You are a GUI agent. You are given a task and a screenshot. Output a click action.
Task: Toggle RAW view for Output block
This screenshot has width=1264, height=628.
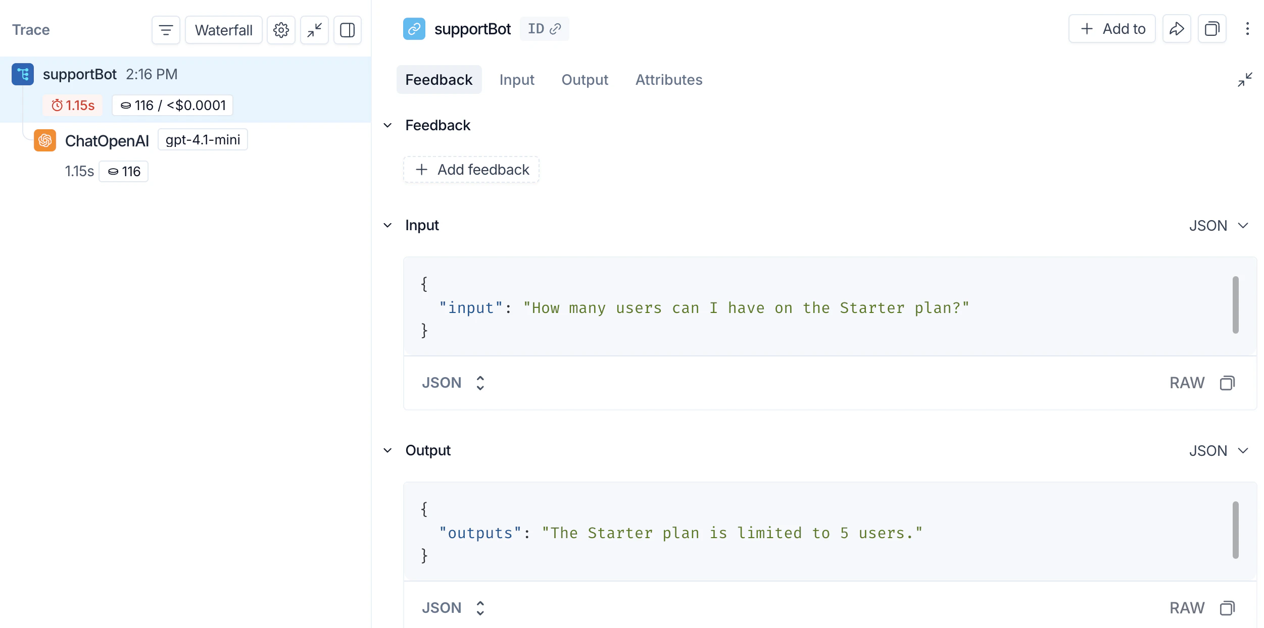(x=1187, y=608)
